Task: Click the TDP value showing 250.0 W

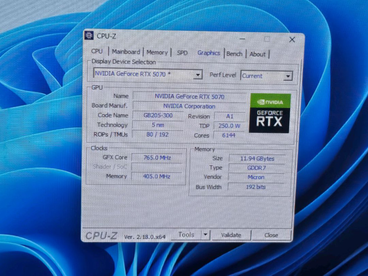Action: pyautogui.click(x=229, y=125)
